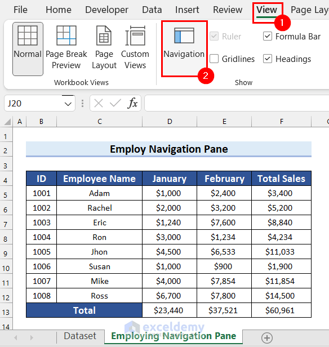
Task: Open the Home ribbon tab
Action: click(59, 10)
